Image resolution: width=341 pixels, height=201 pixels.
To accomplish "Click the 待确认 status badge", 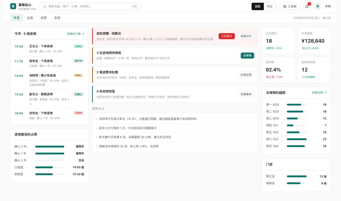I will pyautogui.click(x=78, y=75).
